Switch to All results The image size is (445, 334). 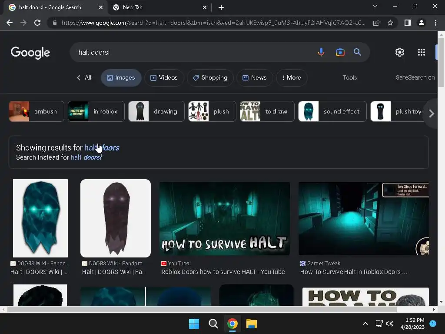tap(84, 77)
